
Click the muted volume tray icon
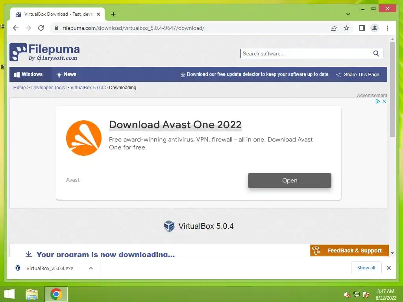[347, 295]
